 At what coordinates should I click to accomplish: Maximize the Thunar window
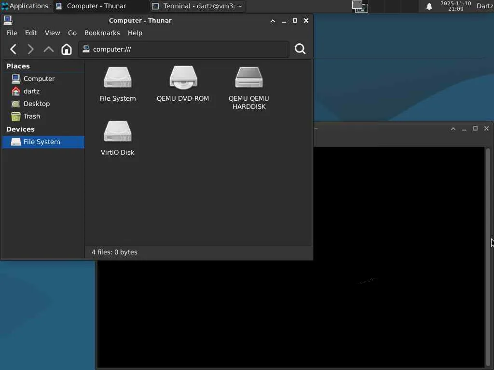coord(295,21)
